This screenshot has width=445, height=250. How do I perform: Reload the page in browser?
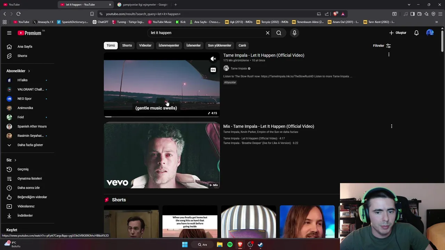coord(18,14)
